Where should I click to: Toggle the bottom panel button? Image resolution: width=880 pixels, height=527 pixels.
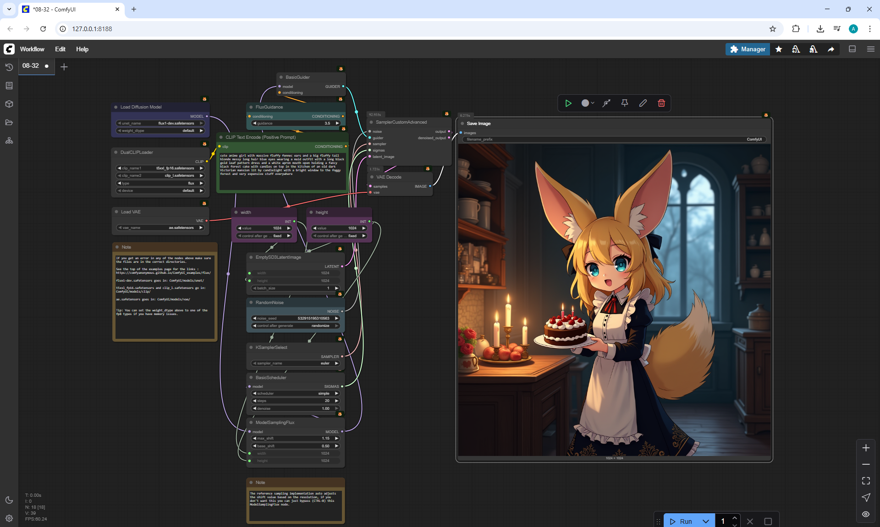coord(852,49)
